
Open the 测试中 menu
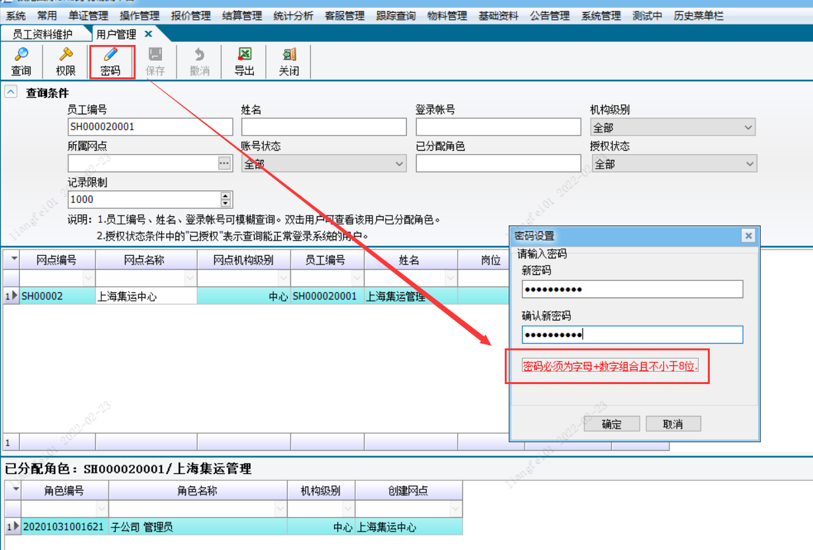click(647, 15)
